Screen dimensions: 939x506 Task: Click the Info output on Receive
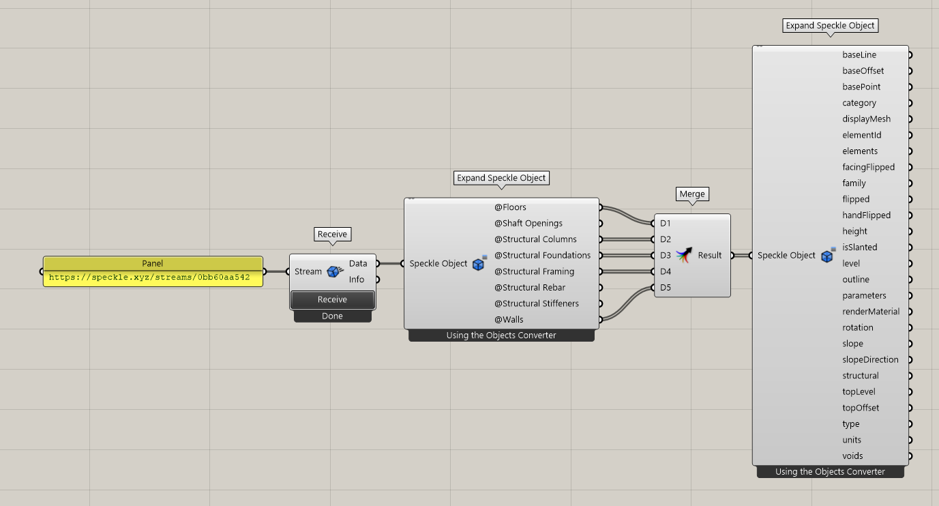tap(357, 280)
